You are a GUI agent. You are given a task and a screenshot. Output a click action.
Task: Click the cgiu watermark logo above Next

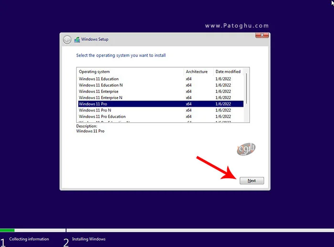tap(246, 149)
